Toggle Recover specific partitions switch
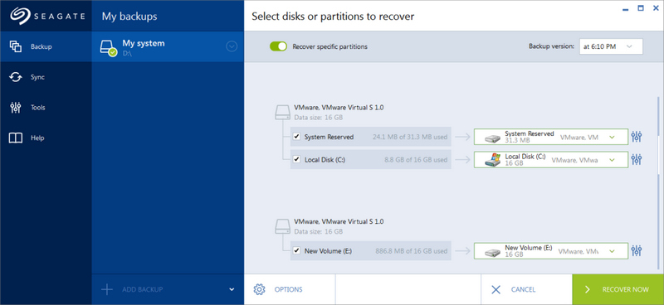The image size is (664, 305). click(x=278, y=46)
